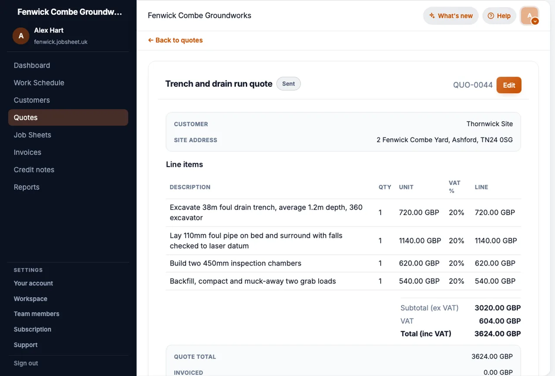Image resolution: width=555 pixels, height=376 pixels.
Task: Open the Help button
Action: click(499, 16)
